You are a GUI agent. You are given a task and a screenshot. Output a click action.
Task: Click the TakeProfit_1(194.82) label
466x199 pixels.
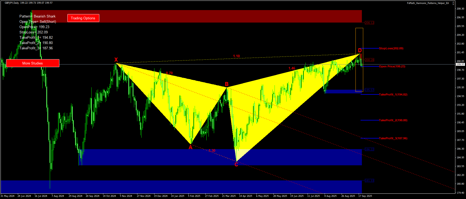(393, 94)
